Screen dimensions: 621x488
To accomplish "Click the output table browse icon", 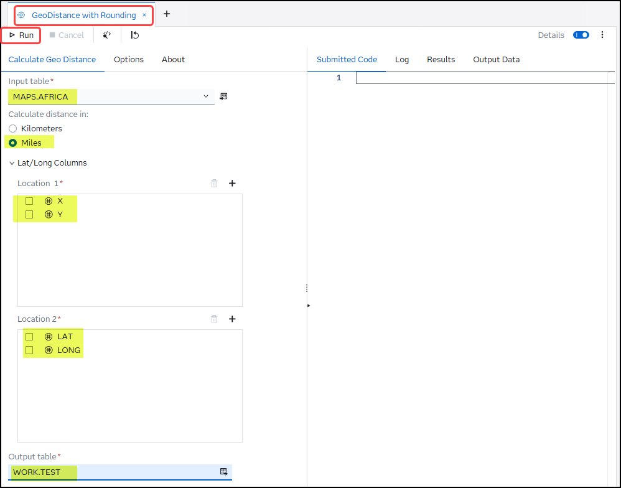I will (224, 472).
